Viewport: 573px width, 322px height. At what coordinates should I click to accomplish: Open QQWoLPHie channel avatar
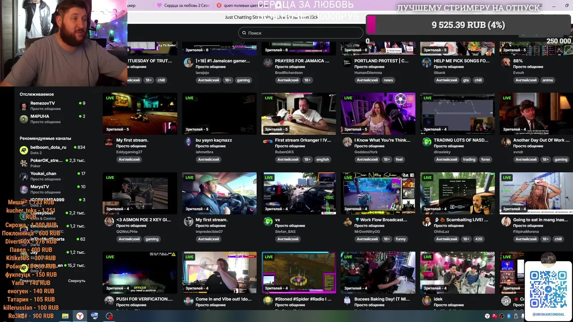click(x=109, y=222)
